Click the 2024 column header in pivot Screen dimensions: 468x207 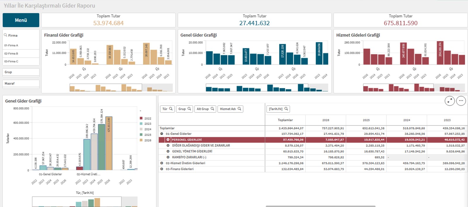tap(407, 120)
